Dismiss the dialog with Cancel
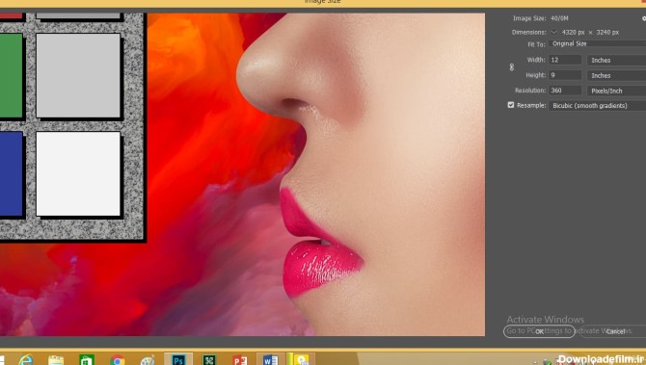The image size is (646, 365). pos(614,331)
